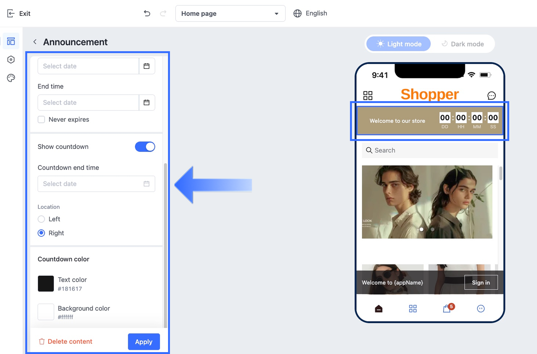Click the Exit label
Viewport: 537px width, 354px height.
[x=25, y=14]
